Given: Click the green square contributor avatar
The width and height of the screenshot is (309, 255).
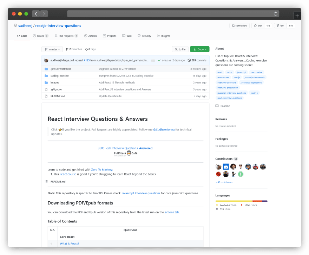Looking at the screenshot, I should coord(241,174).
